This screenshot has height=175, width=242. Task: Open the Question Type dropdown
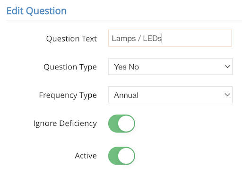coord(170,67)
